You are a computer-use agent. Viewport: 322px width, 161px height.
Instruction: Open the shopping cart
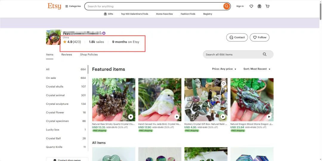coord(267,6)
